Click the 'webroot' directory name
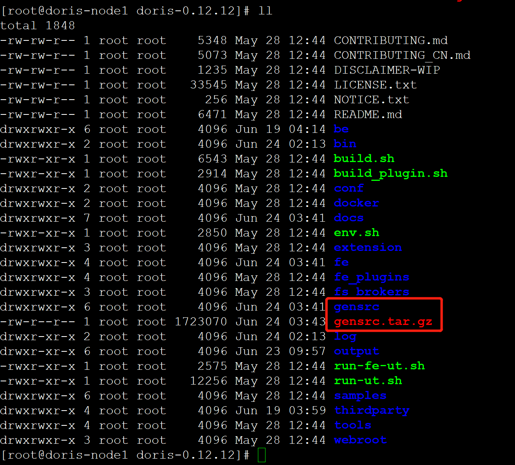This screenshot has width=515, height=465. (360, 440)
